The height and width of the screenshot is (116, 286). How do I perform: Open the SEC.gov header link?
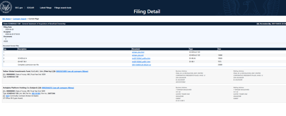(19, 8)
